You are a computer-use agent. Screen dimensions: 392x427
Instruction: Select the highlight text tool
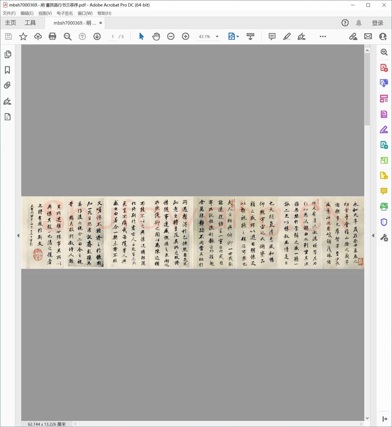coord(287,36)
